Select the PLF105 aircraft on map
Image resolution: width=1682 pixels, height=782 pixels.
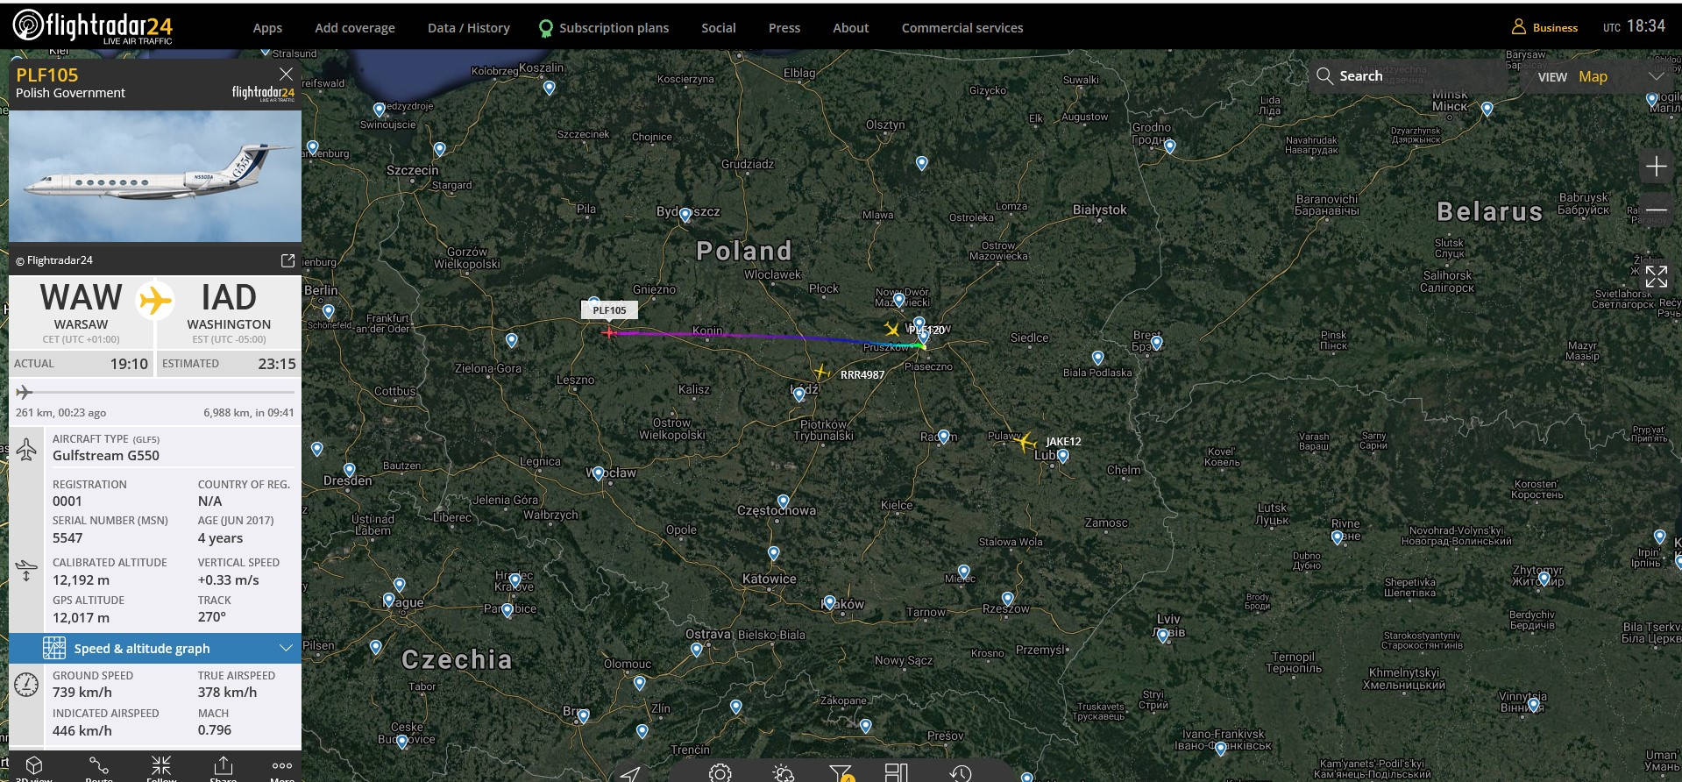609,332
